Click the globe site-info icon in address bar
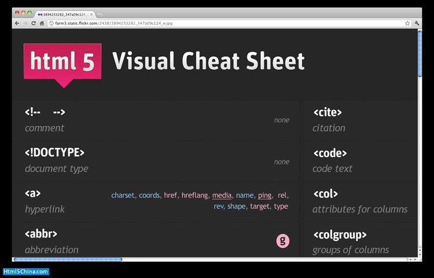This screenshot has height=278, width=434. tap(52, 23)
